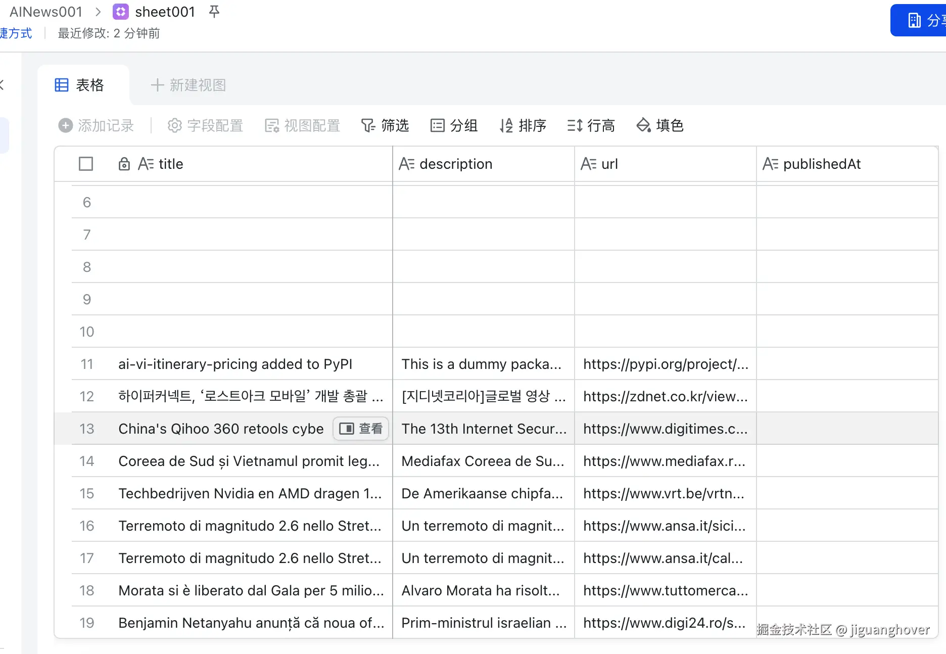
Task: Open the 筛选 filter menu
Action: [385, 125]
